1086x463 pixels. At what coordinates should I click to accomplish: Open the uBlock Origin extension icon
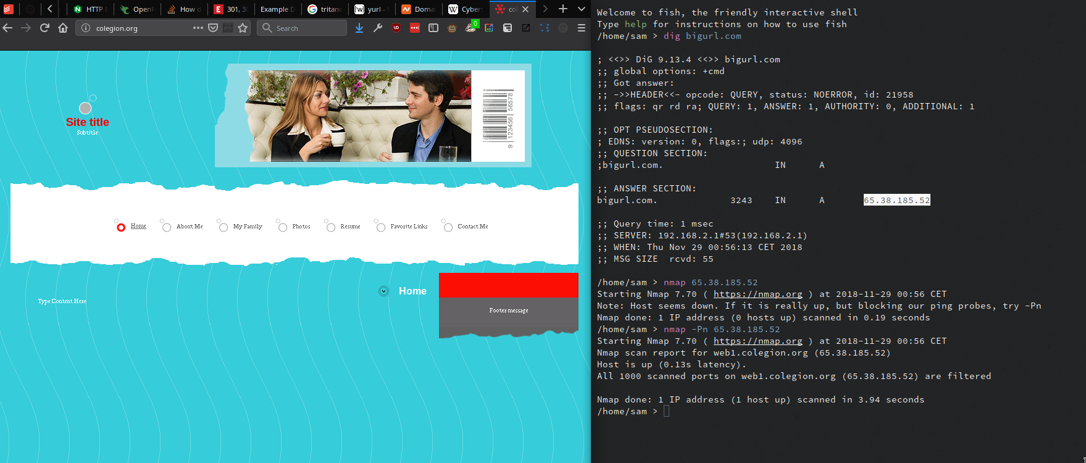click(396, 28)
